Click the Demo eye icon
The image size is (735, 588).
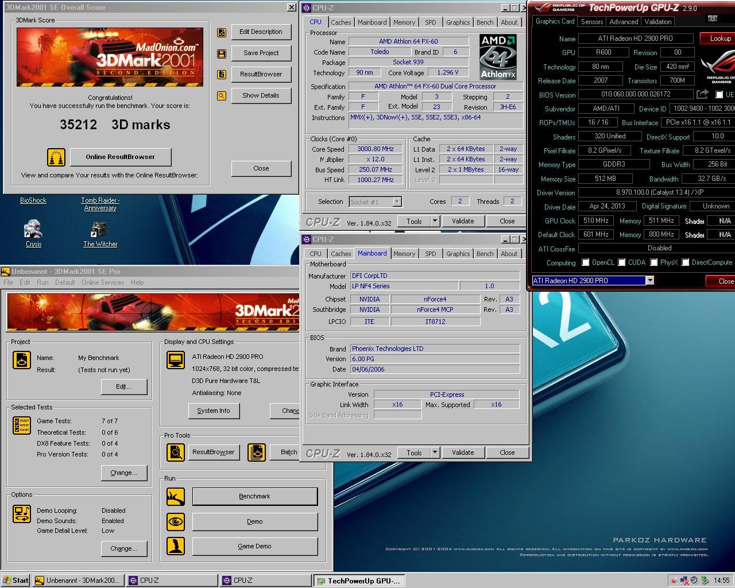click(x=176, y=521)
